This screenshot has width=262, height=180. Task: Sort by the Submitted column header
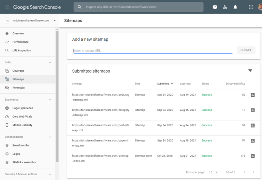(x=165, y=84)
